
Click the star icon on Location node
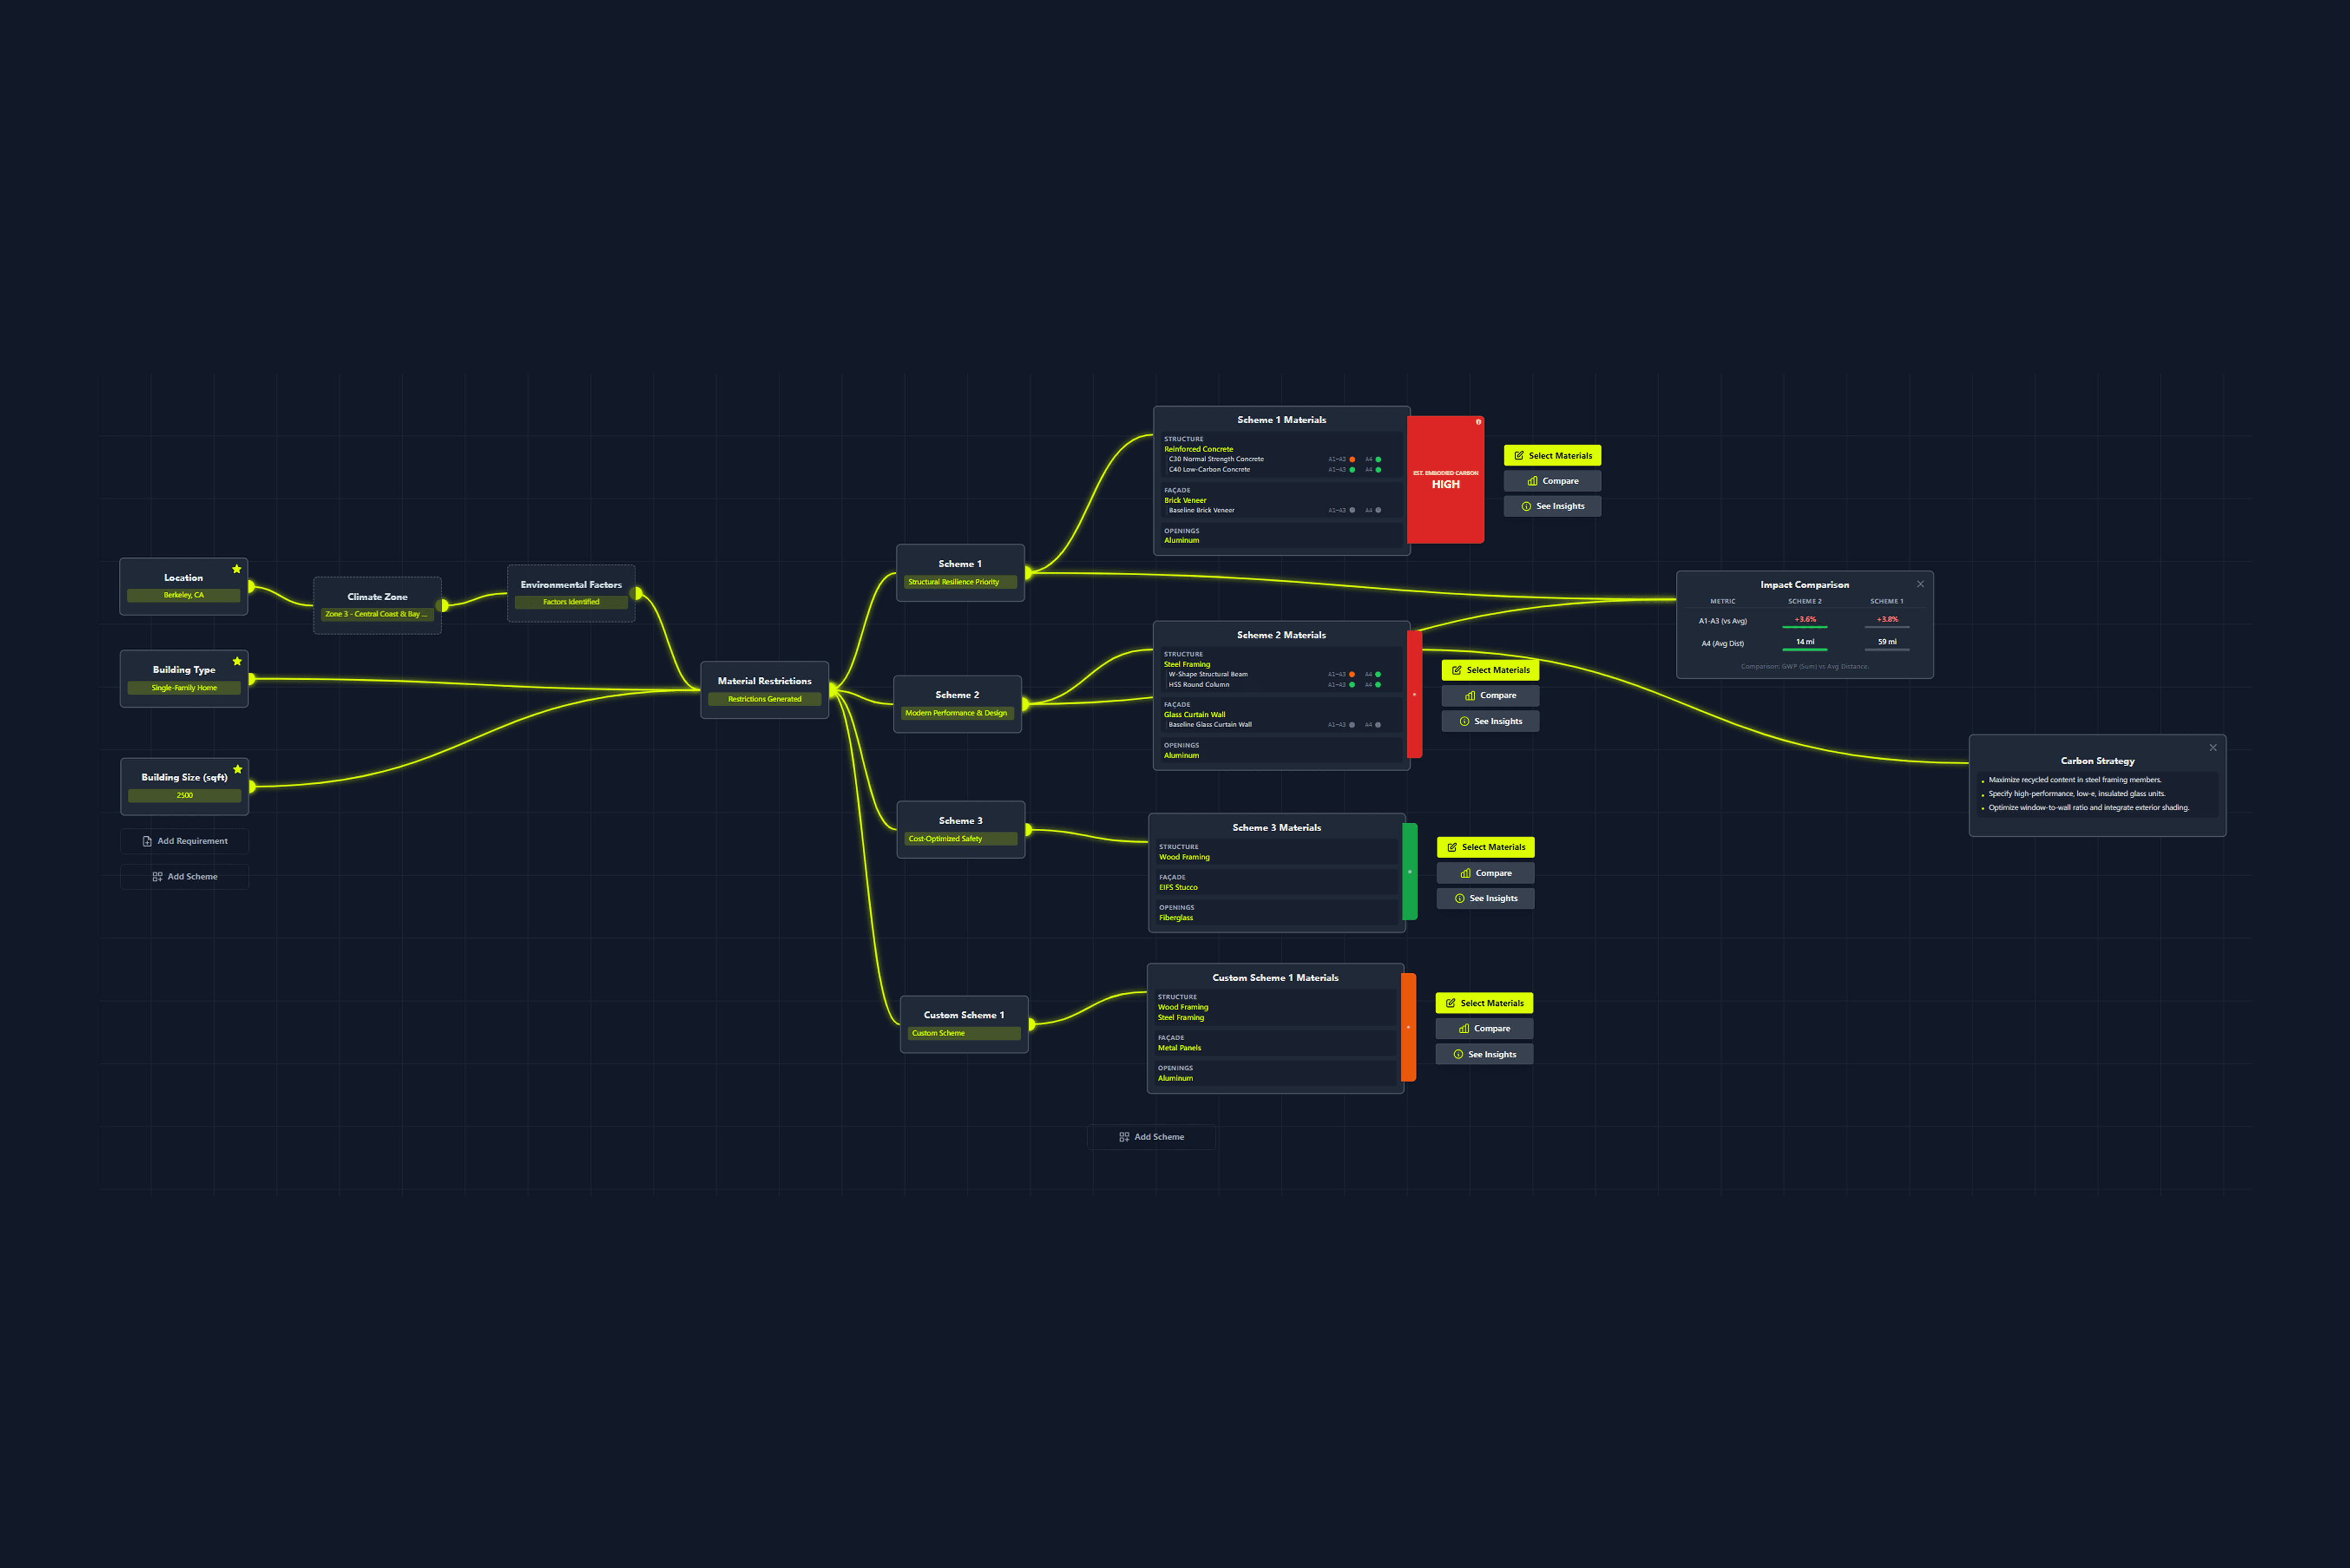237,569
